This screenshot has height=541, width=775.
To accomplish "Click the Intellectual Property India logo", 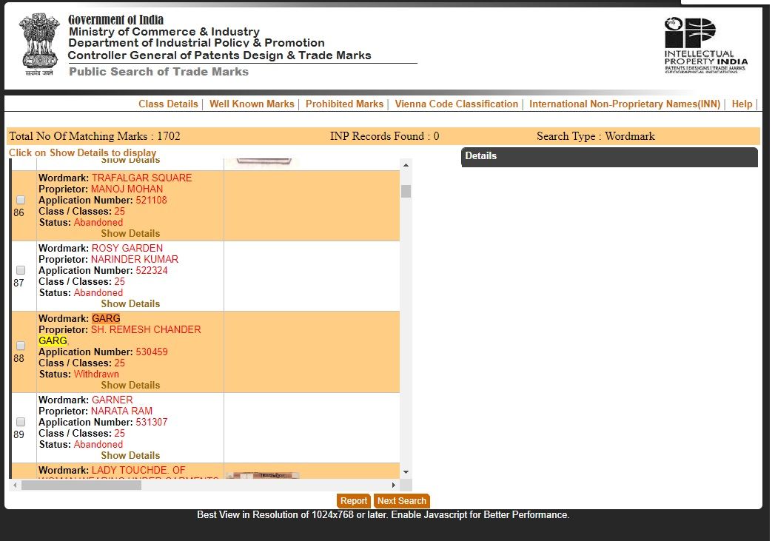I will [705, 45].
